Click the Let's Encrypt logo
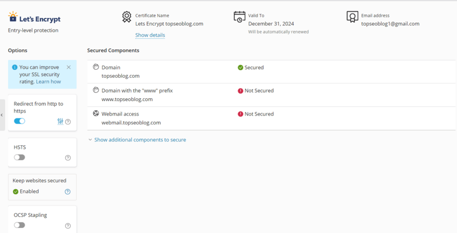457x233 pixels. (34, 17)
